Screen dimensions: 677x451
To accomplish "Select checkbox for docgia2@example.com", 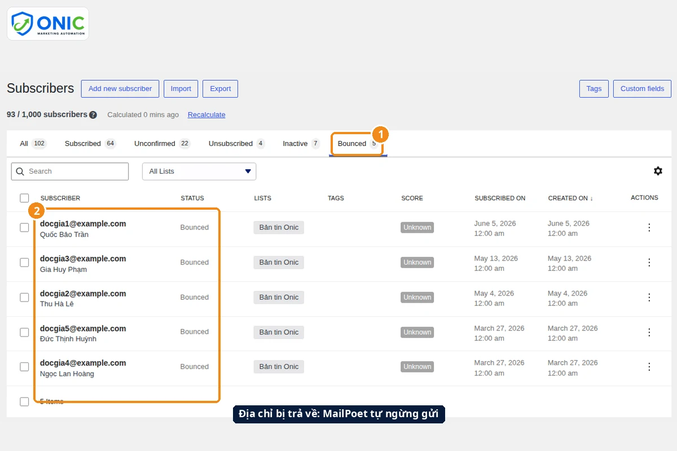I will [24, 298].
